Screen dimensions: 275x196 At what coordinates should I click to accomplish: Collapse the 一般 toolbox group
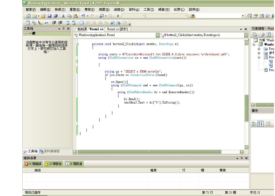[x=26, y=33]
